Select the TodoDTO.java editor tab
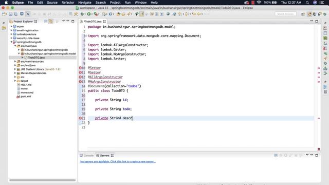Screen dimensions: 329x185 click(93, 22)
